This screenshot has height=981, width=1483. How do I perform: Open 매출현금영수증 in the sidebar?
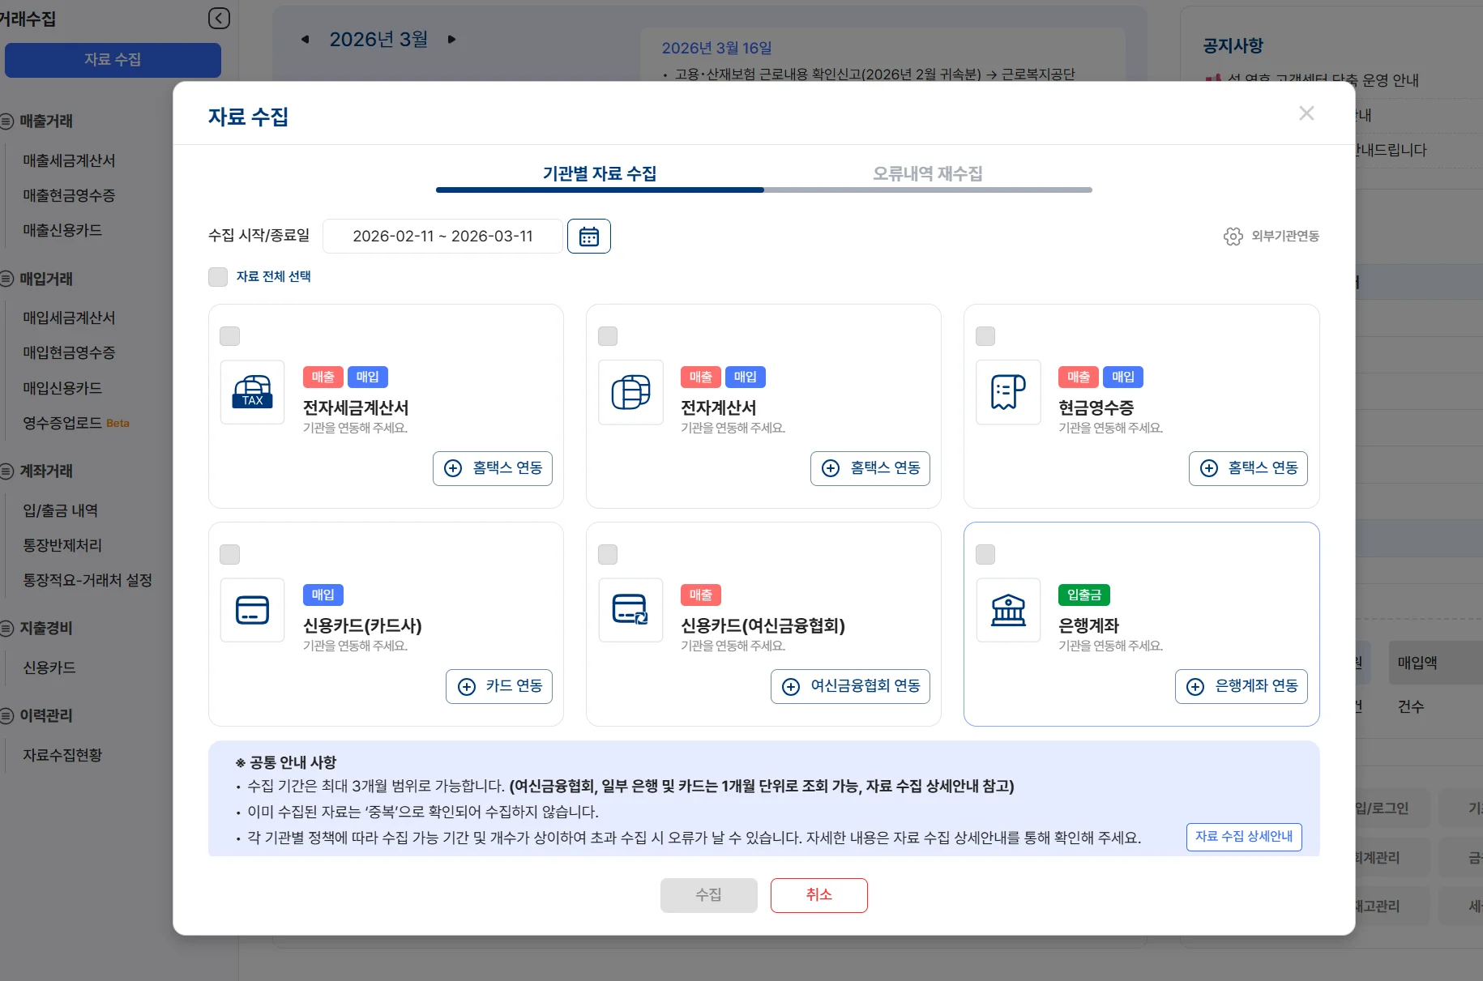pyautogui.click(x=70, y=195)
